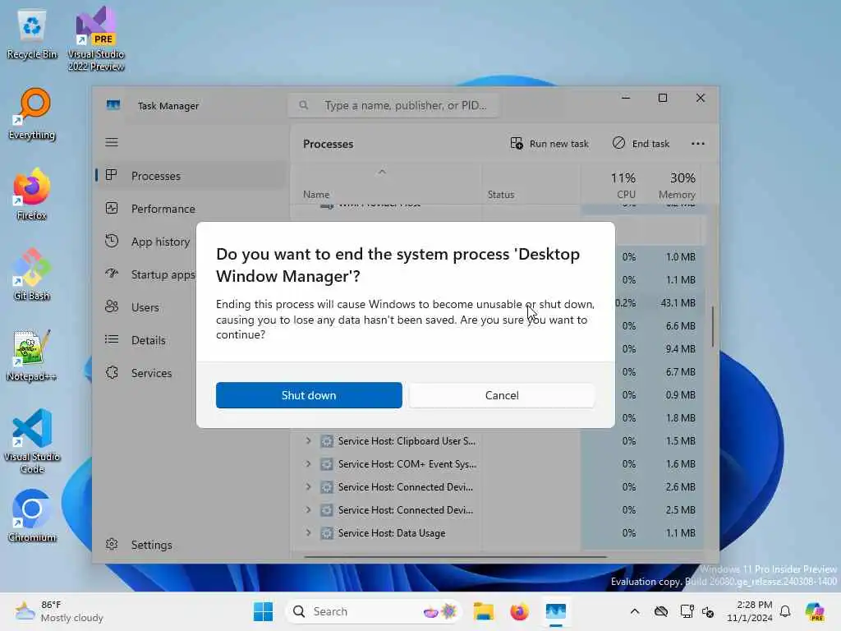Confirm Shut down in the dialog
Viewport: 841px width, 631px height.
coord(309,395)
